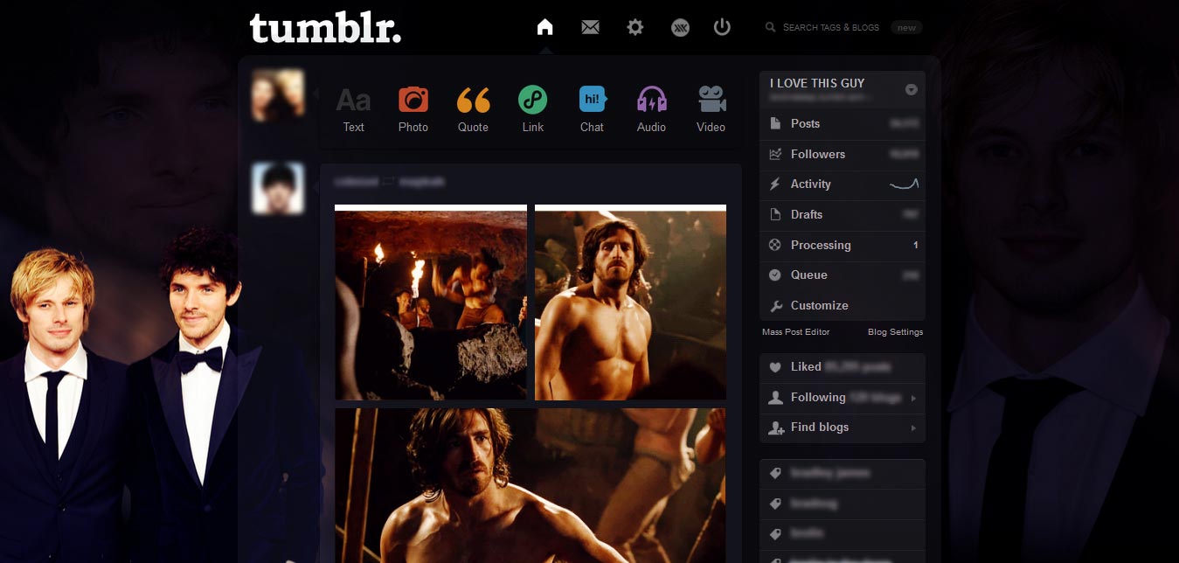1179x563 pixels.
Task: Open the inbox envelope icon
Action: pyautogui.click(x=590, y=27)
